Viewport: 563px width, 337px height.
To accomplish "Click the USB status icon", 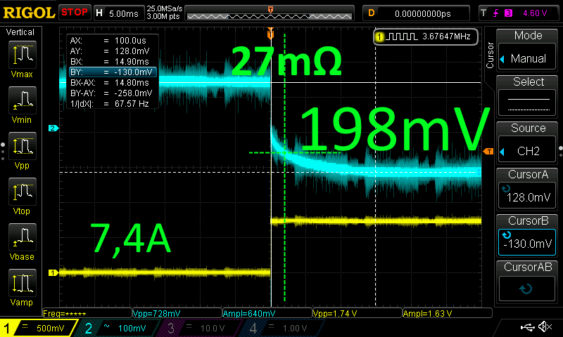I will pyautogui.click(x=526, y=327).
